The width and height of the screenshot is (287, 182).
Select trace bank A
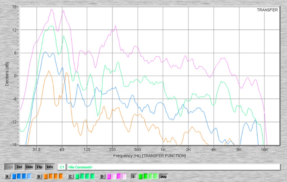click(8, 176)
